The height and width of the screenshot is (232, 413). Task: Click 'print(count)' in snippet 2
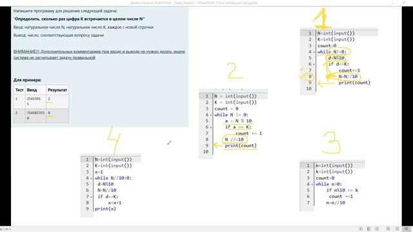click(x=241, y=146)
